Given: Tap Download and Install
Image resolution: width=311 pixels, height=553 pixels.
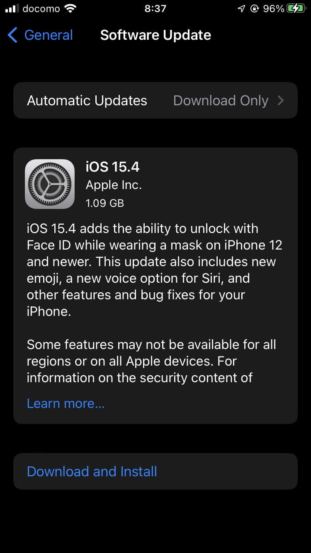Looking at the screenshot, I should coord(92,471).
